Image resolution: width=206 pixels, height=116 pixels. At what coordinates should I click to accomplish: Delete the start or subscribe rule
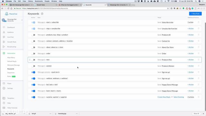point(199,22)
